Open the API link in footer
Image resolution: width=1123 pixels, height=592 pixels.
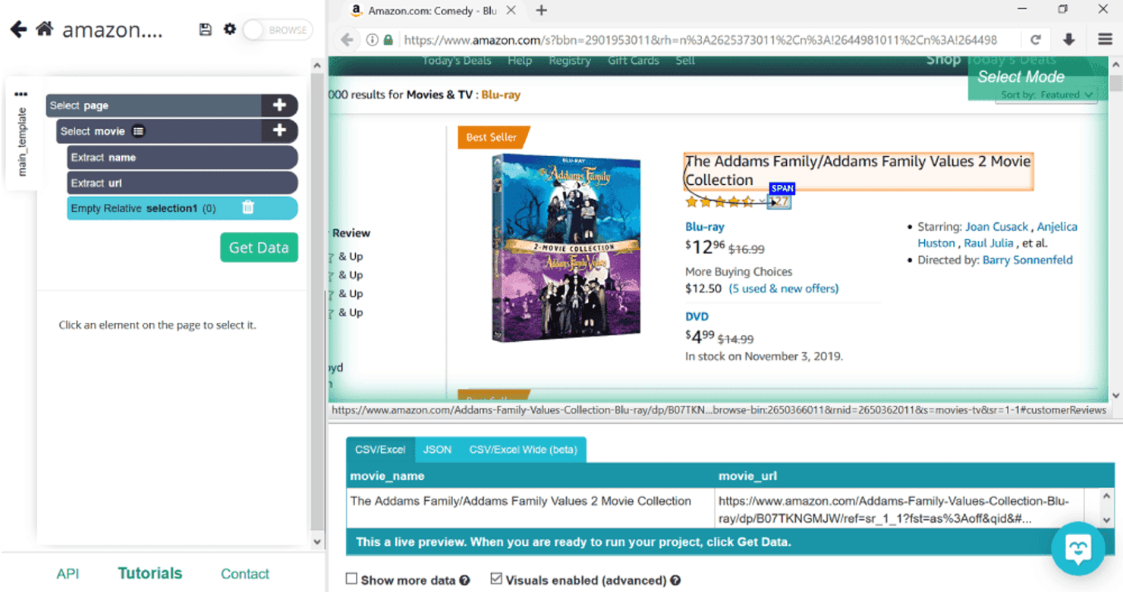[x=68, y=574]
